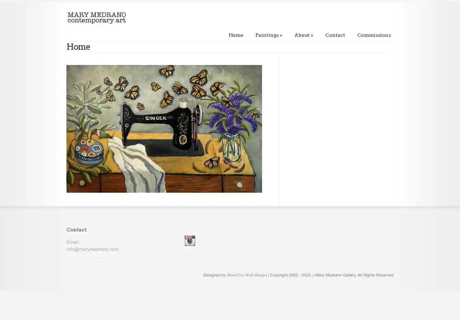This screenshot has height=320, width=460.
Task: Click the double-arrow beside Paintings
Action: click(281, 35)
